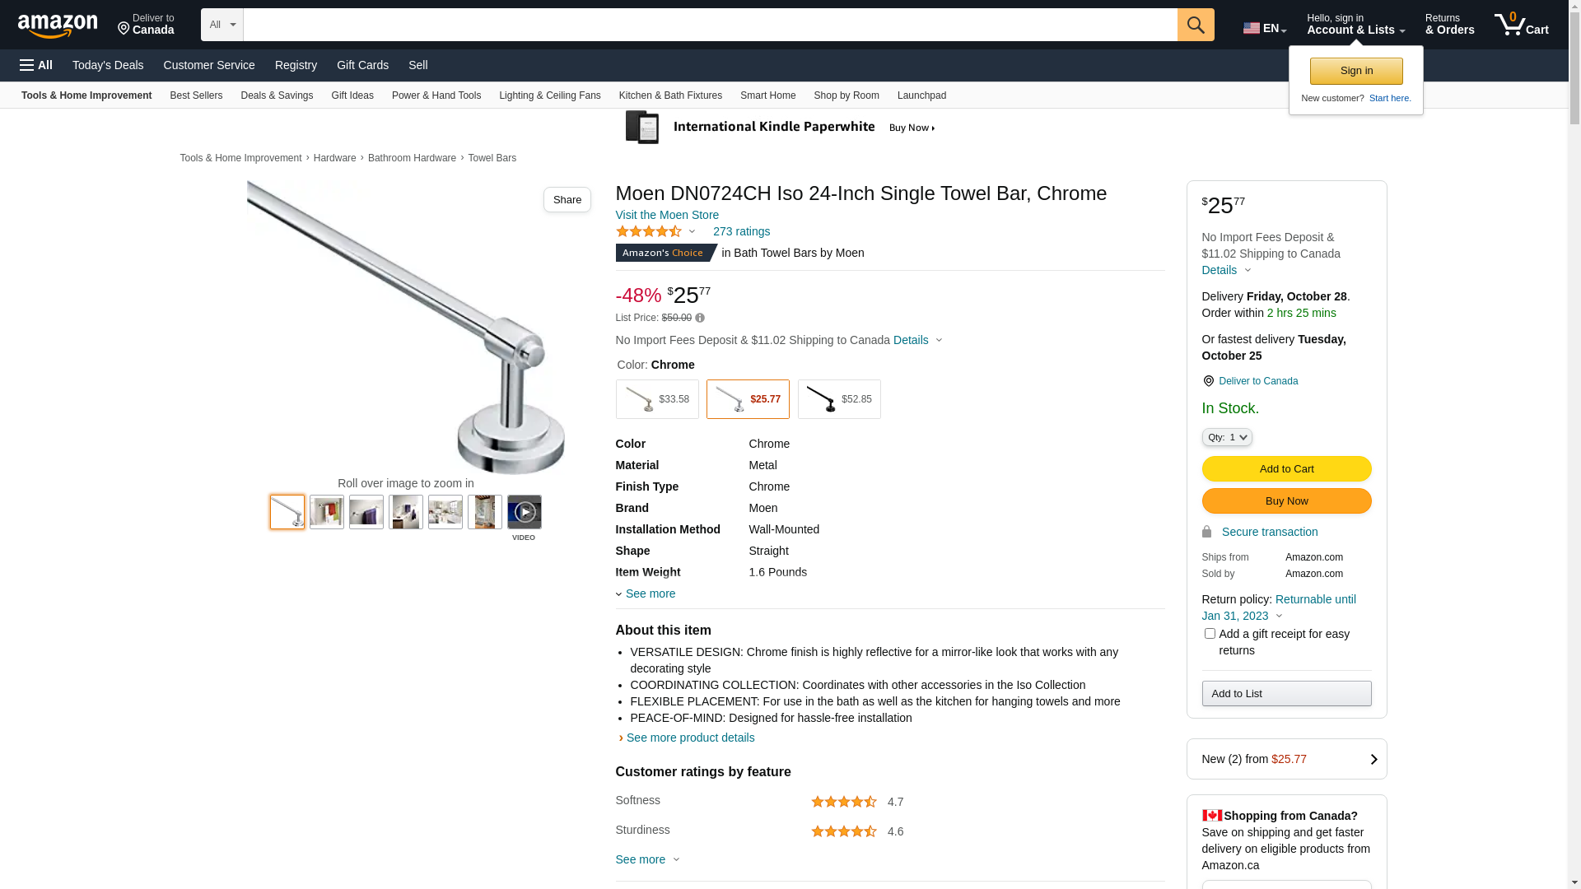The width and height of the screenshot is (1581, 889).
Task: Open the star rating popover
Action: (656, 232)
